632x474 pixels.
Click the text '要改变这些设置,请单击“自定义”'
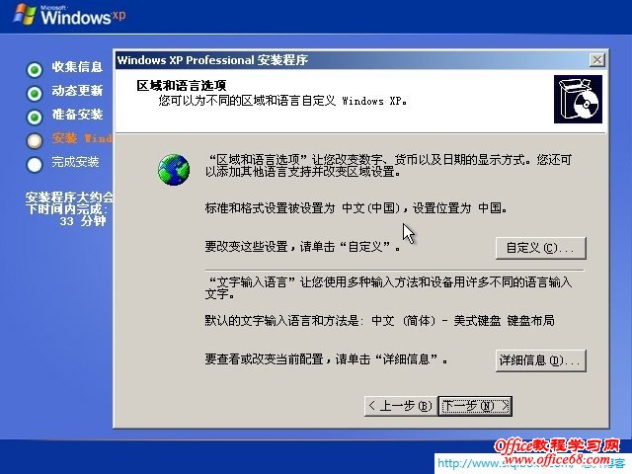tap(297, 246)
